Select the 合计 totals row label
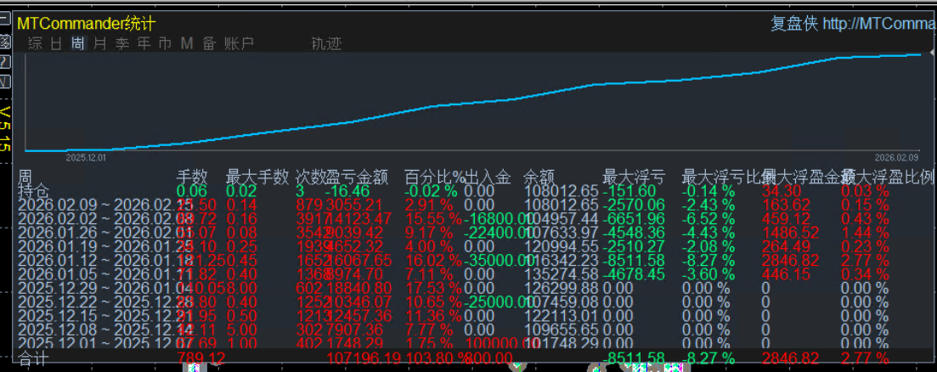This screenshot has height=372, width=937. point(33,358)
